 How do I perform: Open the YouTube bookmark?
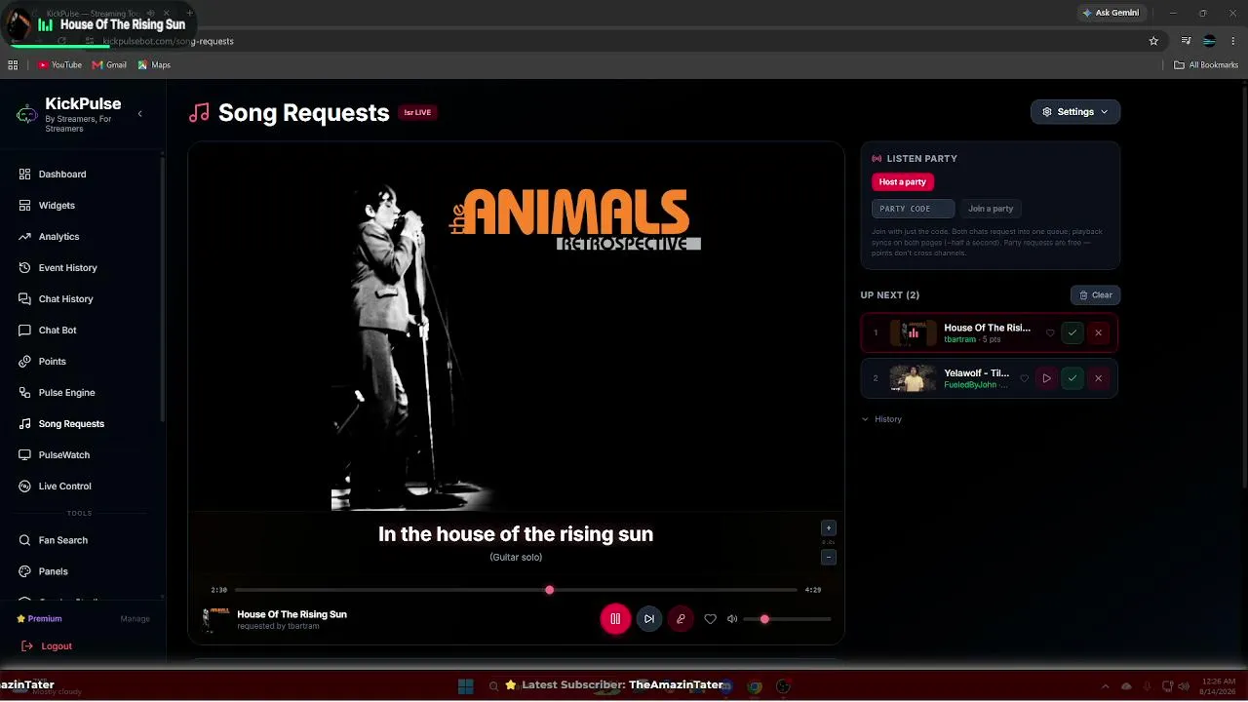[x=59, y=65]
